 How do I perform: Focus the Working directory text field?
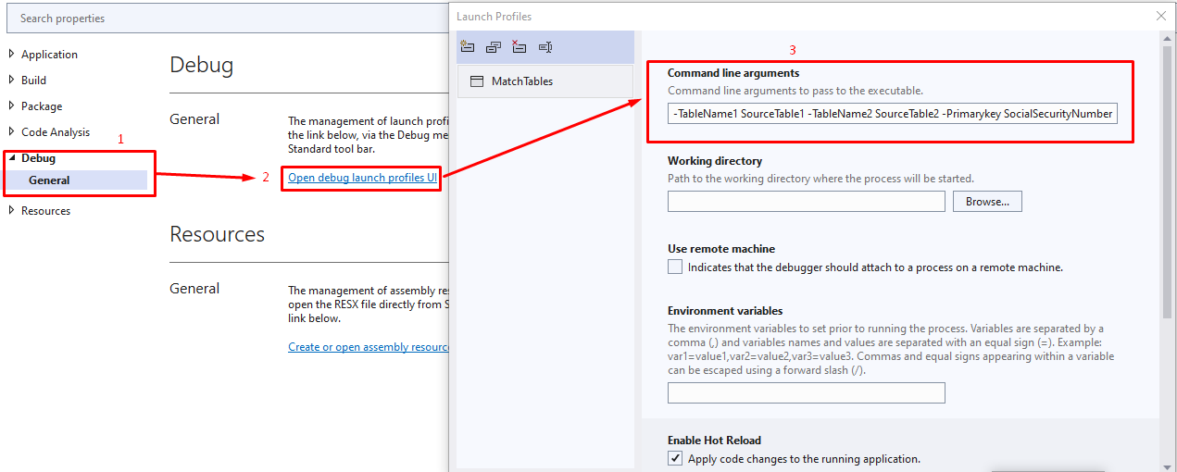807,201
